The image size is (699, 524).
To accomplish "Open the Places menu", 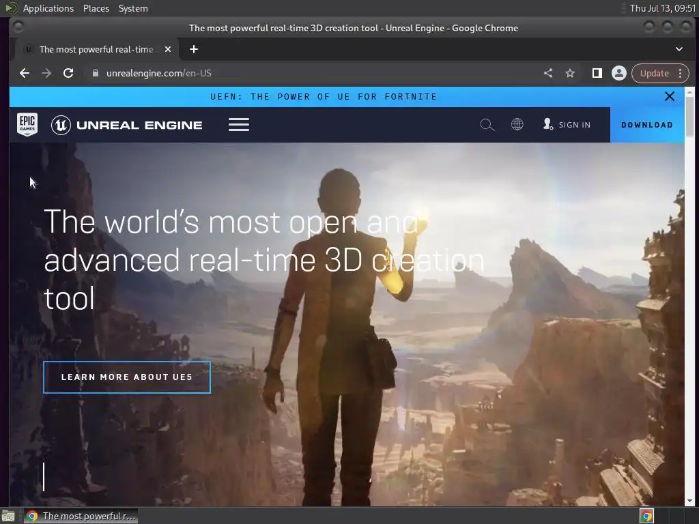I will pos(96,8).
